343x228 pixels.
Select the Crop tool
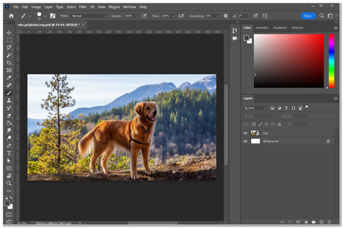[x=9, y=63]
